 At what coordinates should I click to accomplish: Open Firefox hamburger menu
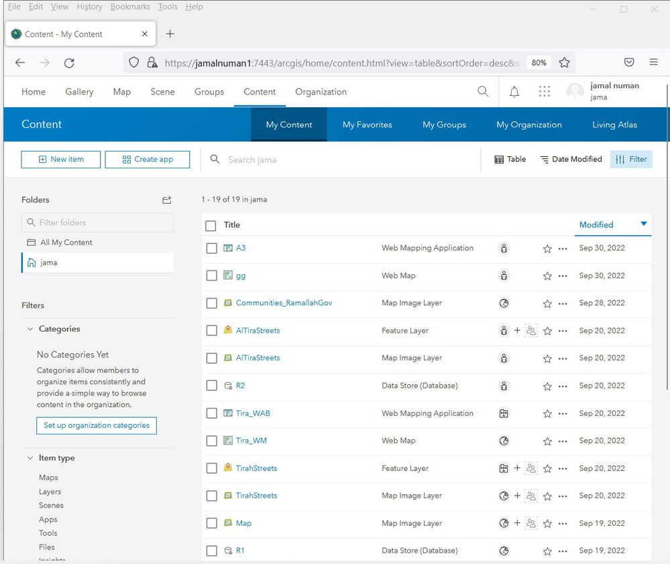[653, 62]
